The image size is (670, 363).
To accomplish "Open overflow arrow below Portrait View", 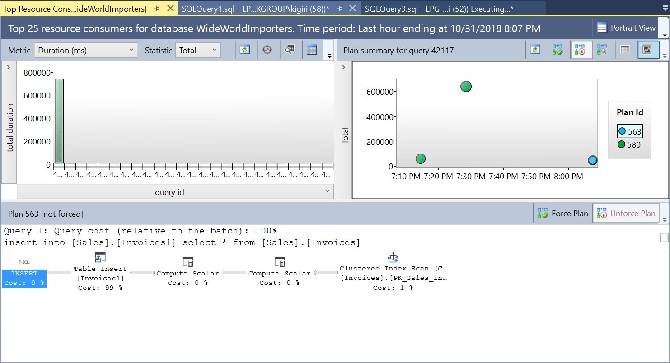I will 665,34.
